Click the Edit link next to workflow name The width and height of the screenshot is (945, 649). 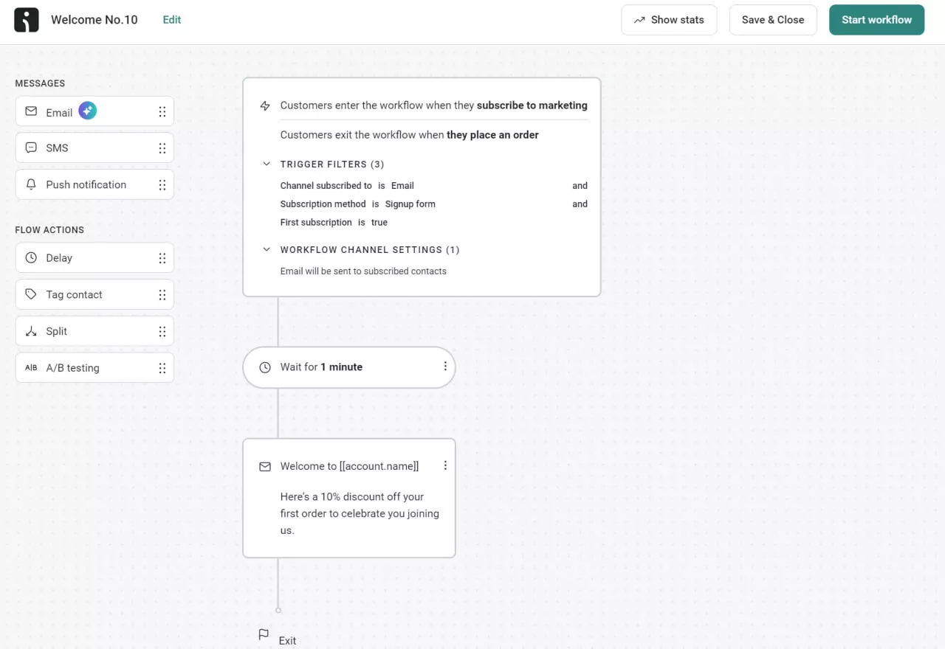coord(171,20)
